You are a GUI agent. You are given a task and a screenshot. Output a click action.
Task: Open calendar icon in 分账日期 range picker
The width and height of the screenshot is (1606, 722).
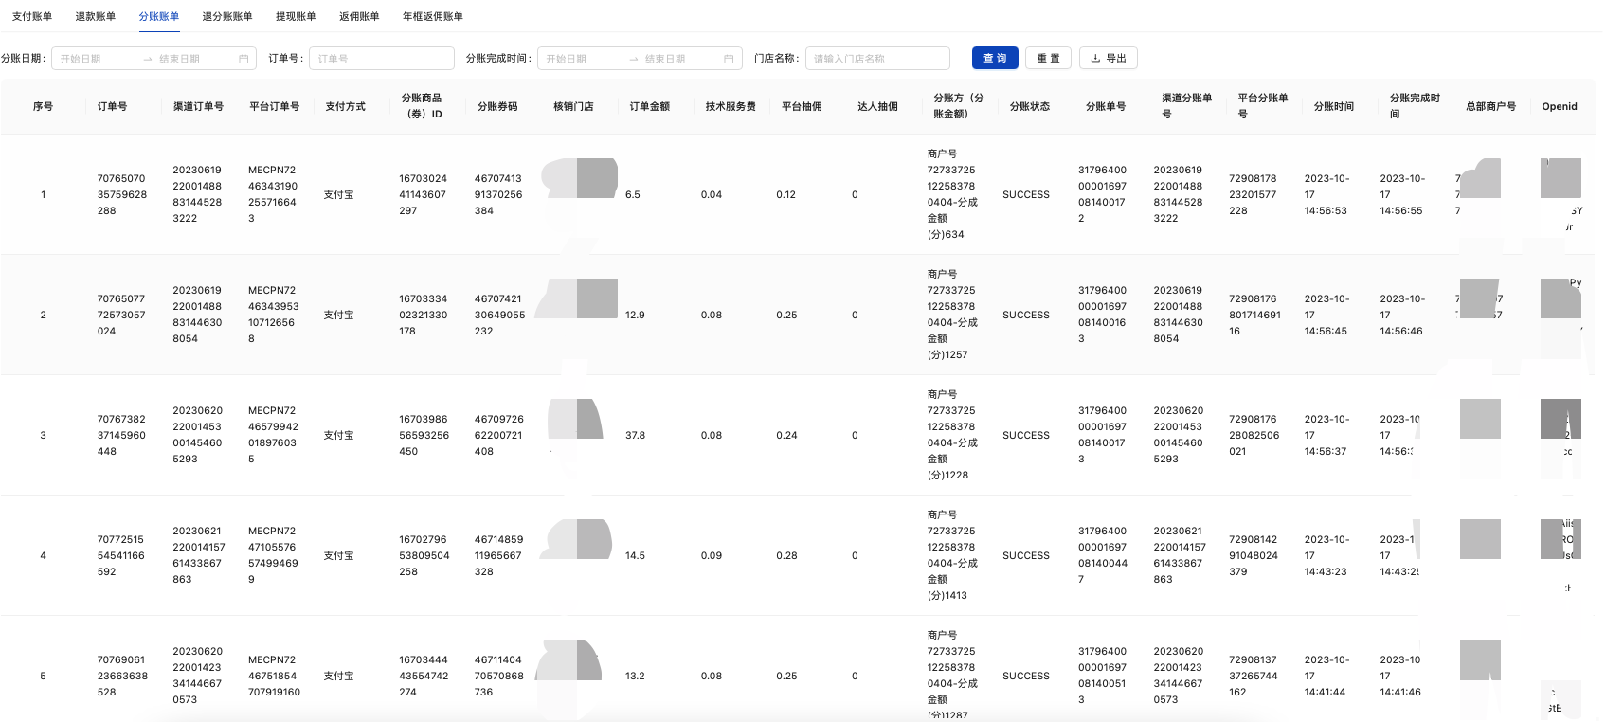[244, 59]
